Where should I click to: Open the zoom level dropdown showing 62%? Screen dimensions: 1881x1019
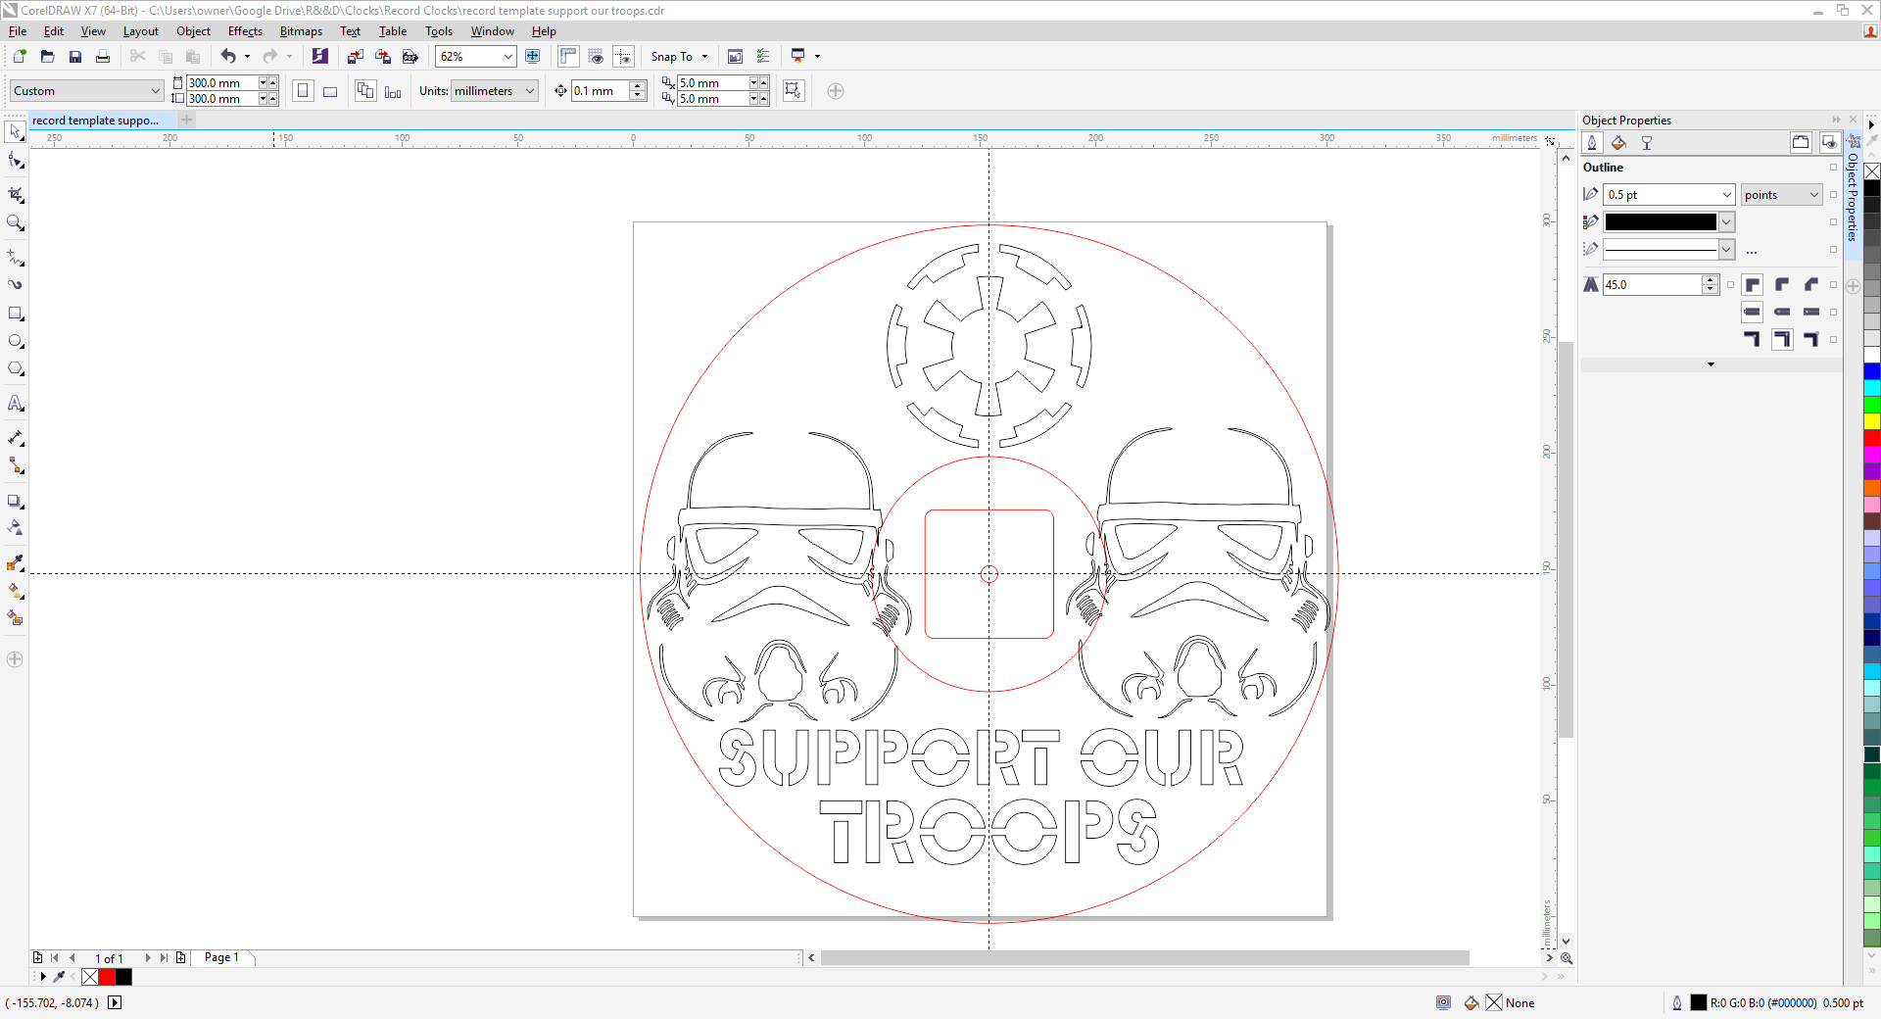click(x=508, y=57)
